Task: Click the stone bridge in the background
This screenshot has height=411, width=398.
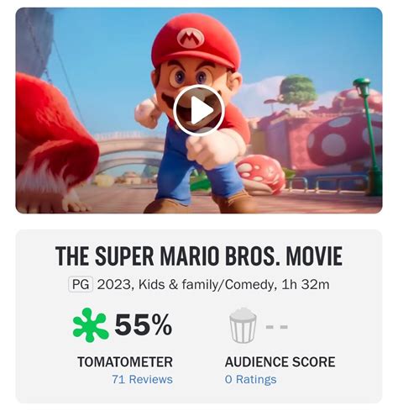Action: click(x=128, y=150)
